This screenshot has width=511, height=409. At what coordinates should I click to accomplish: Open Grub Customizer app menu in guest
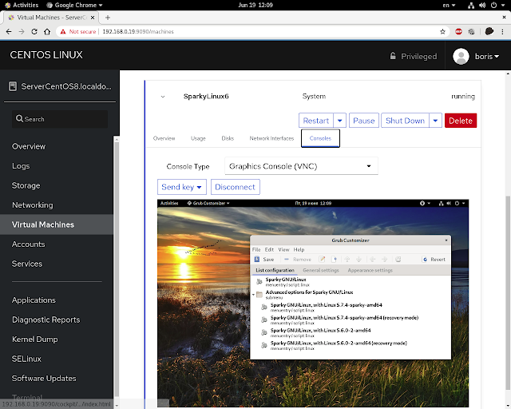[x=208, y=203]
